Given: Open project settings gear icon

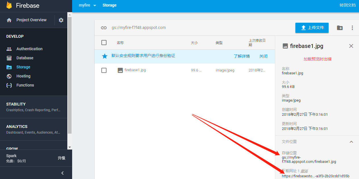Looking at the screenshot, I should click(x=61, y=20).
